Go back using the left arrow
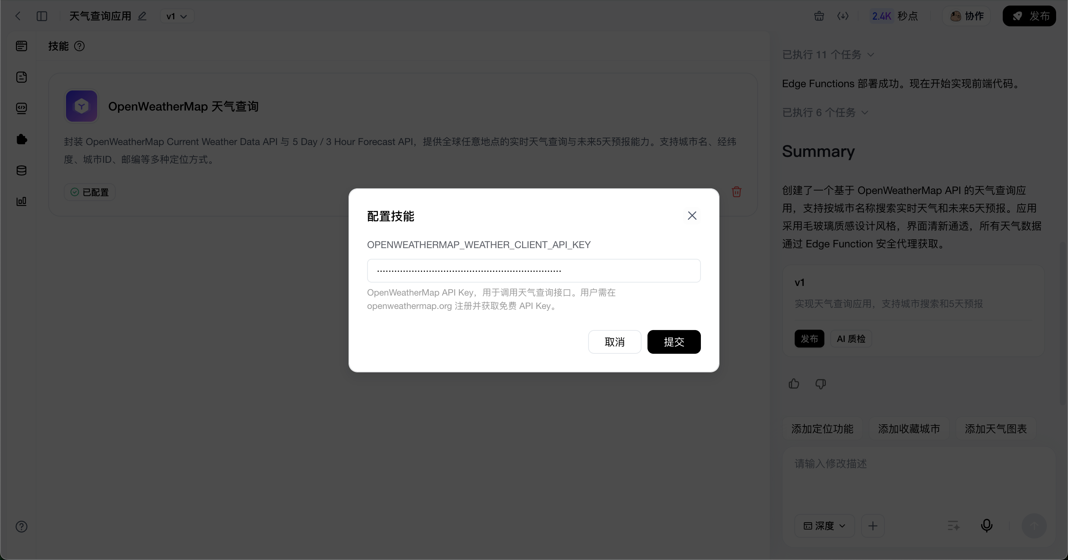The height and width of the screenshot is (560, 1068). point(17,16)
